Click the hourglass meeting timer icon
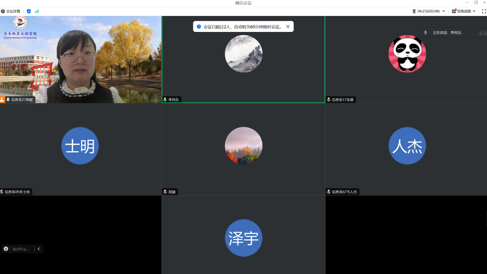The image size is (487, 274). tap(414, 11)
